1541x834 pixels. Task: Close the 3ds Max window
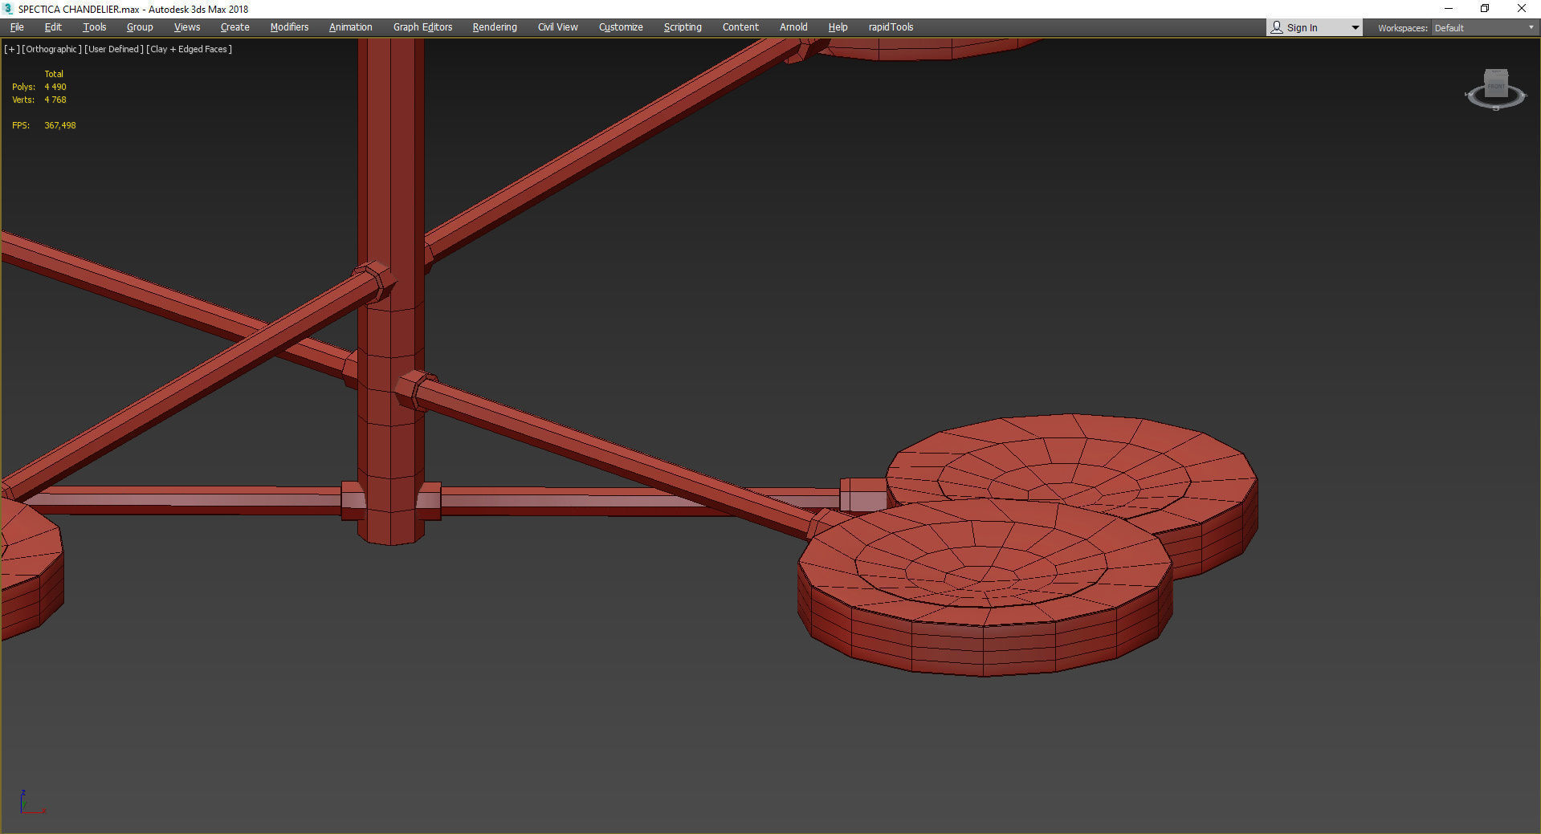tap(1522, 9)
